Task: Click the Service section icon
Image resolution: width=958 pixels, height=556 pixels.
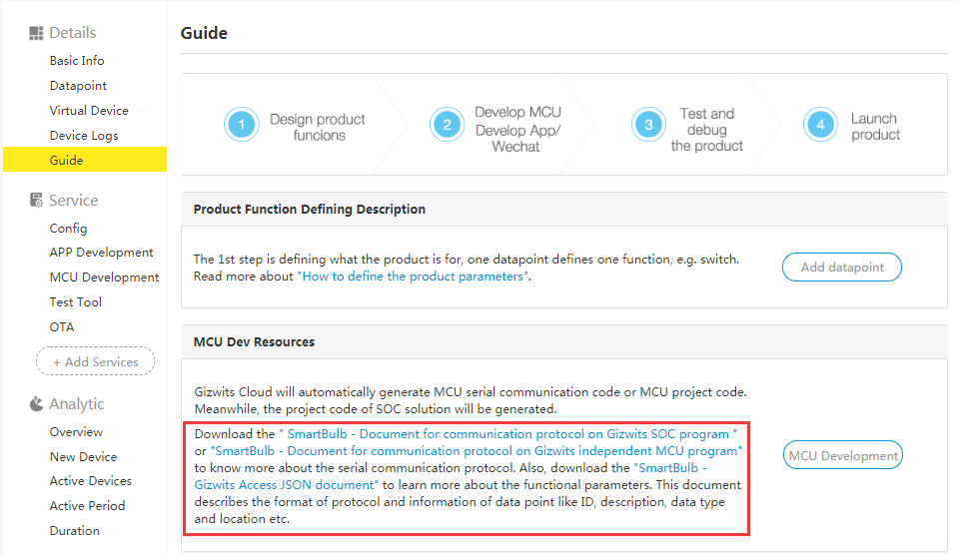Action: 36,201
